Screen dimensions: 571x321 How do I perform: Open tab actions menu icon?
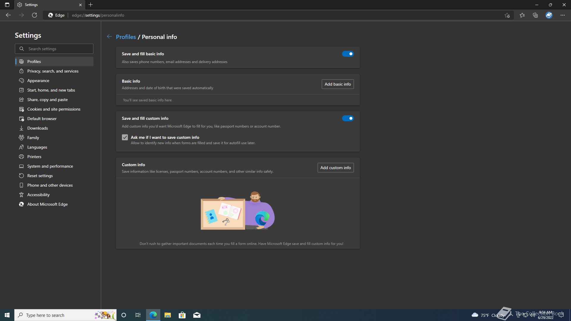tap(7, 5)
